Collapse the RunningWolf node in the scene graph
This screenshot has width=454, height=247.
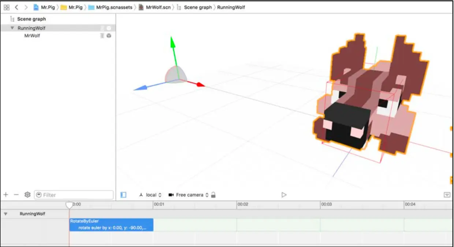(12, 28)
